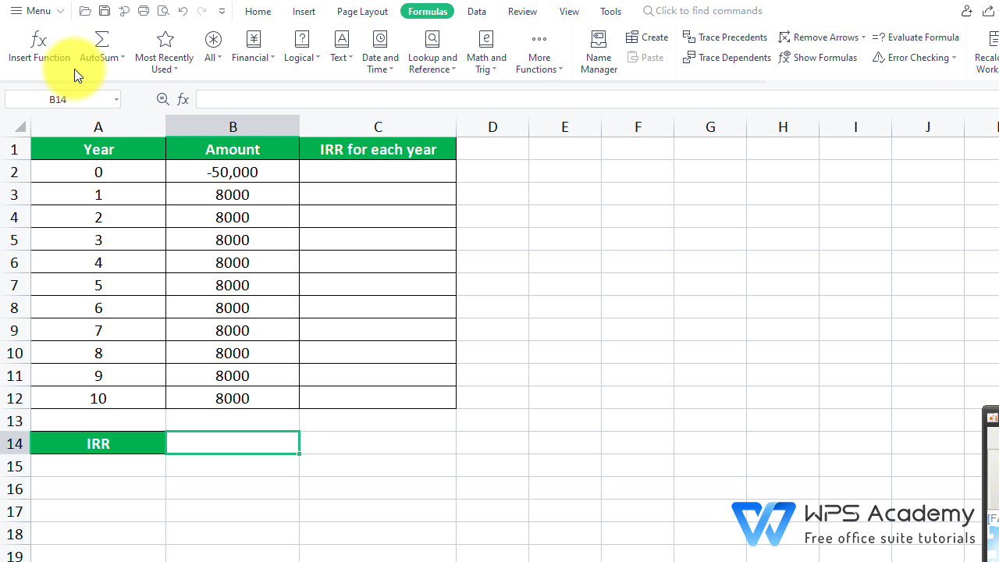999x562 pixels.
Task: Click the Paste names icon
Action: click(x=646, y=57)
